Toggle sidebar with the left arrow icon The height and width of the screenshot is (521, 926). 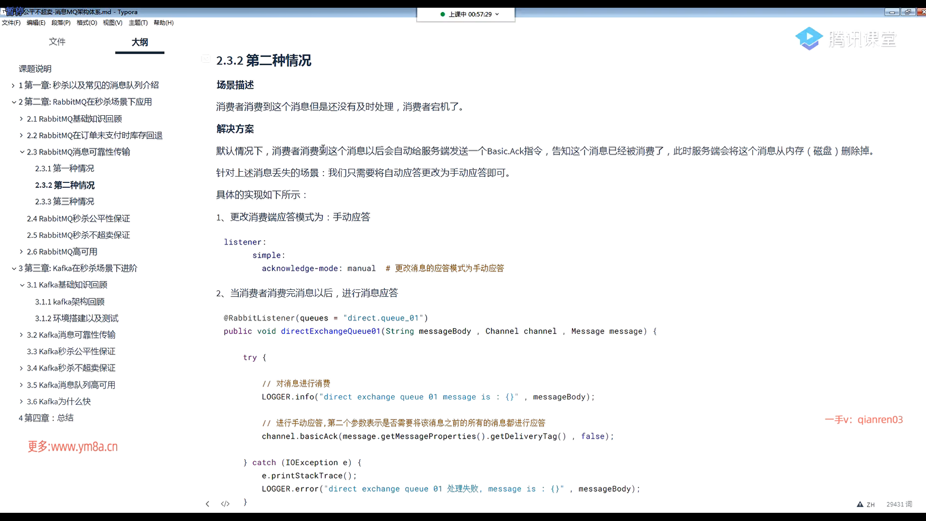pyautogui.click(x=207, y=504)
